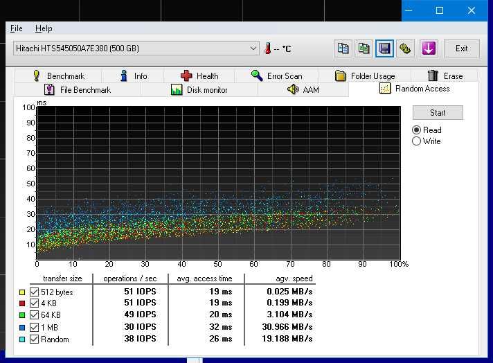493x363 pixels.
Task: Expand the Hitachi drive selection dropdown
Action: (136, 48)
